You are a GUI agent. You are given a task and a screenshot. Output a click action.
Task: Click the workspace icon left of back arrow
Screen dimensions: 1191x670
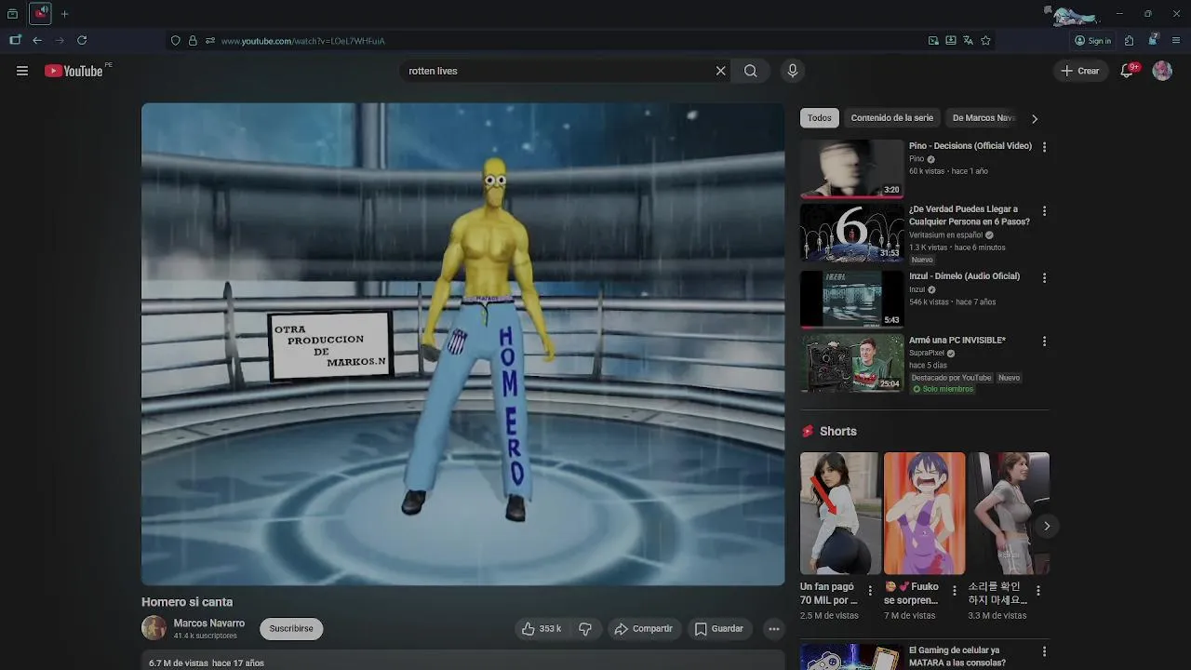click(15, 40)
